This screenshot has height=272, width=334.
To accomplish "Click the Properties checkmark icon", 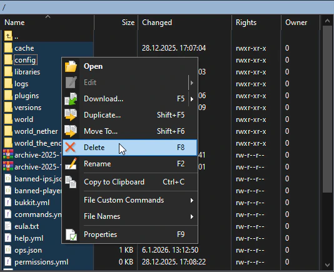I will (71, 234).
